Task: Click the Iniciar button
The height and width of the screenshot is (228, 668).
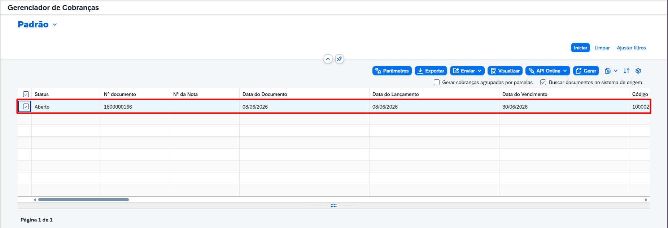Action: (580, 48)
